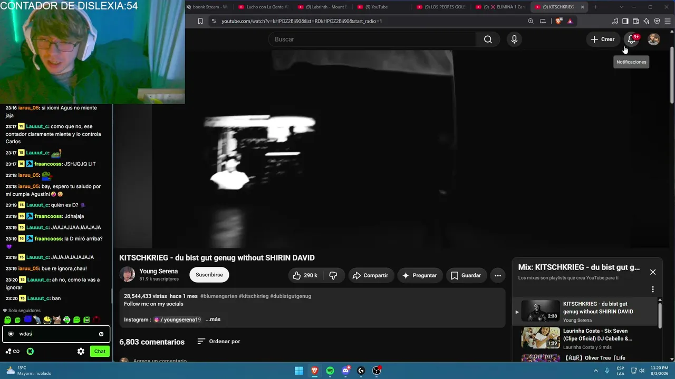
Task: Open the browser hamburger main menu
Action: pyautogui.click(x=668, y=21)
